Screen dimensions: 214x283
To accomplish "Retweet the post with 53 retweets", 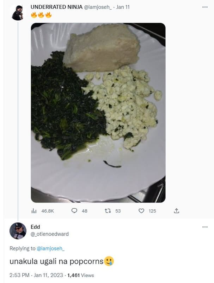I will click(108, 211).
